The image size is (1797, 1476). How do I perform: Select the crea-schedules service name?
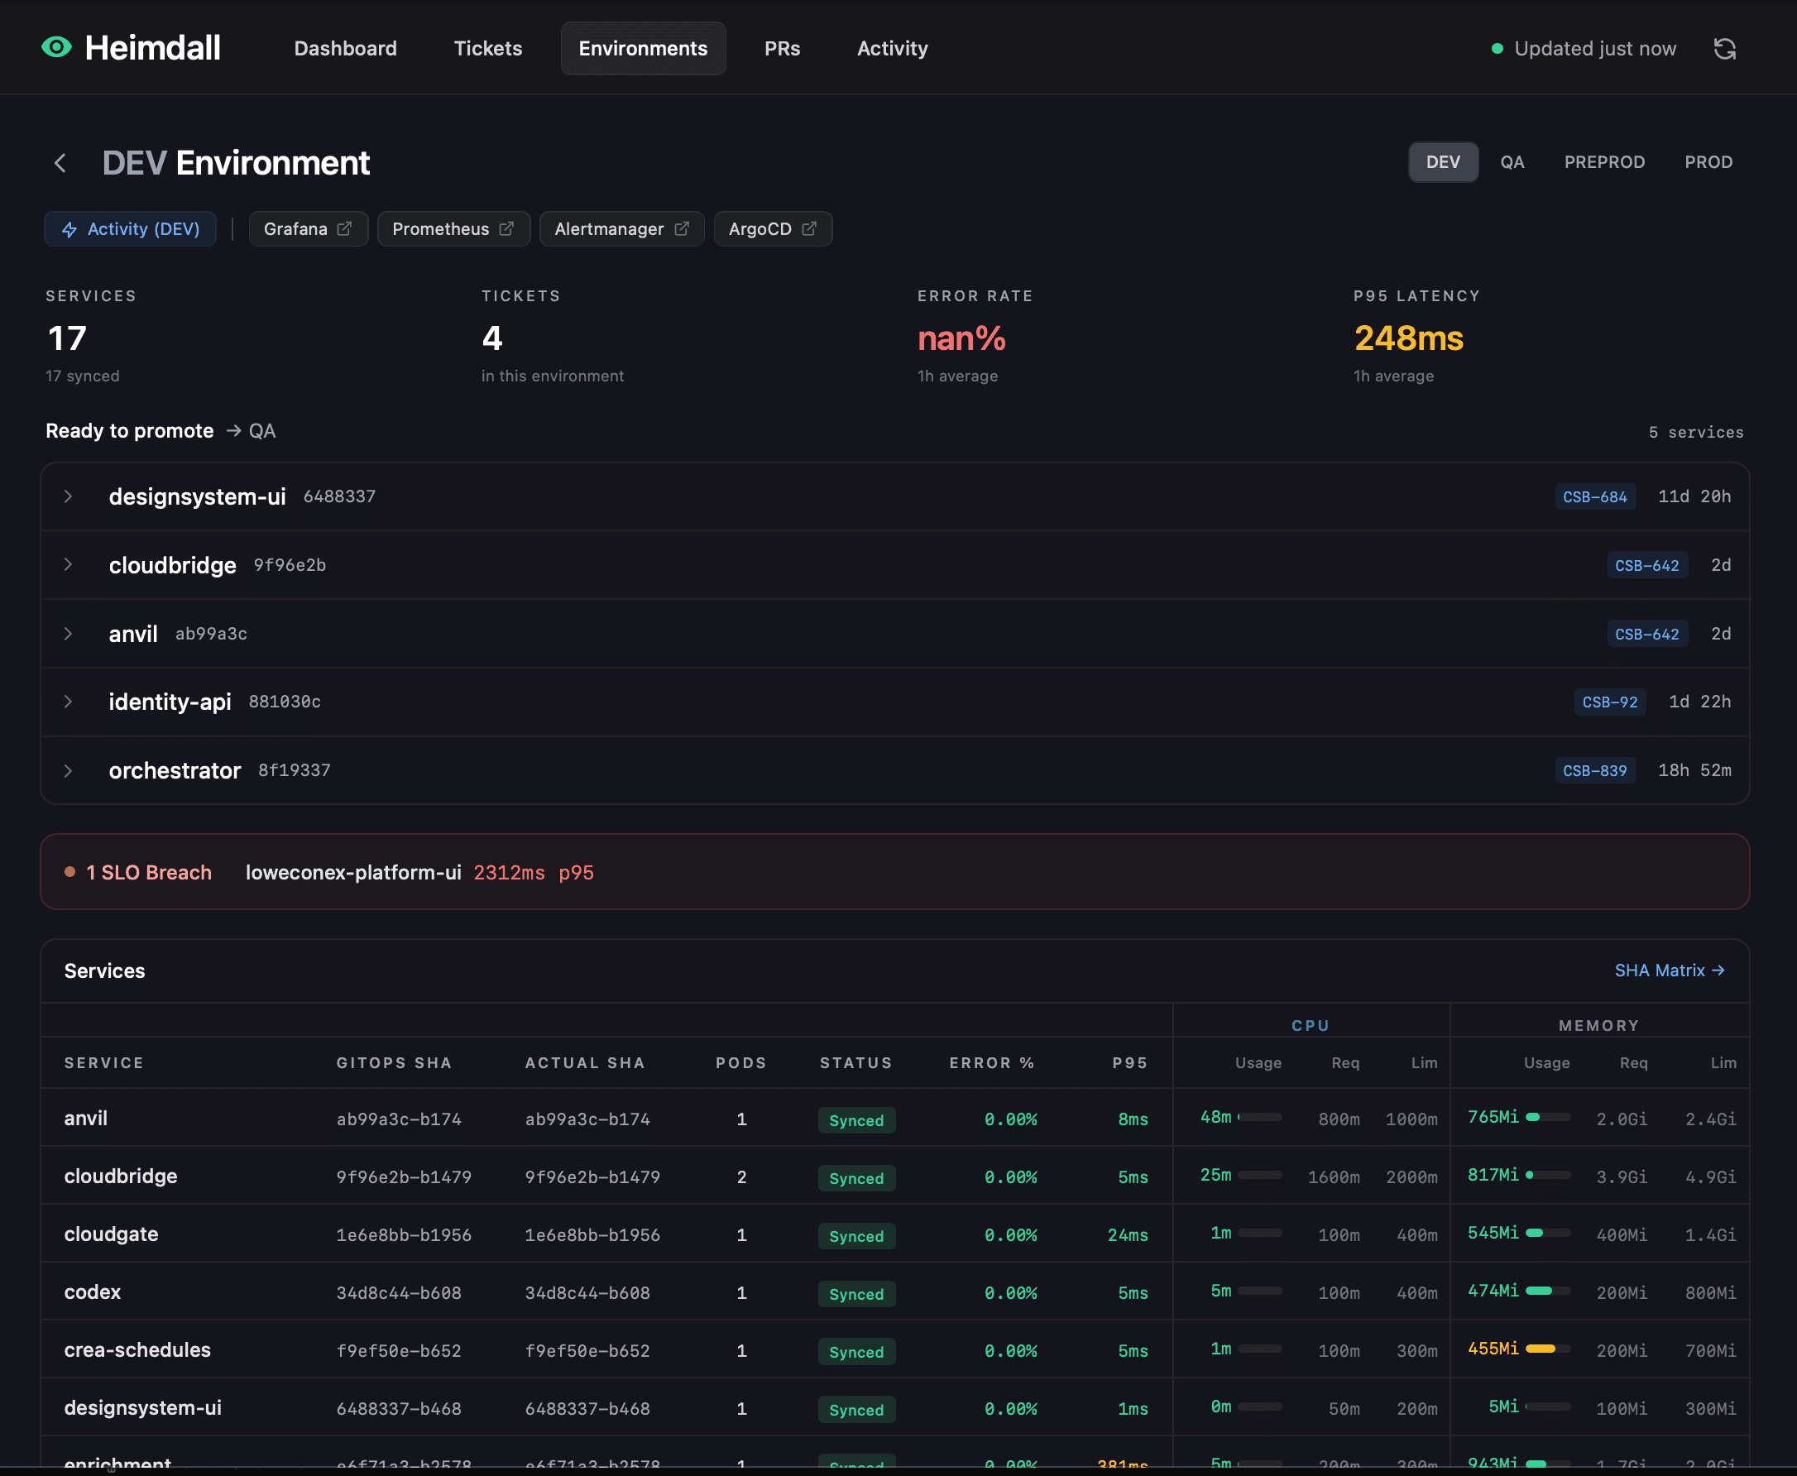137,1349
